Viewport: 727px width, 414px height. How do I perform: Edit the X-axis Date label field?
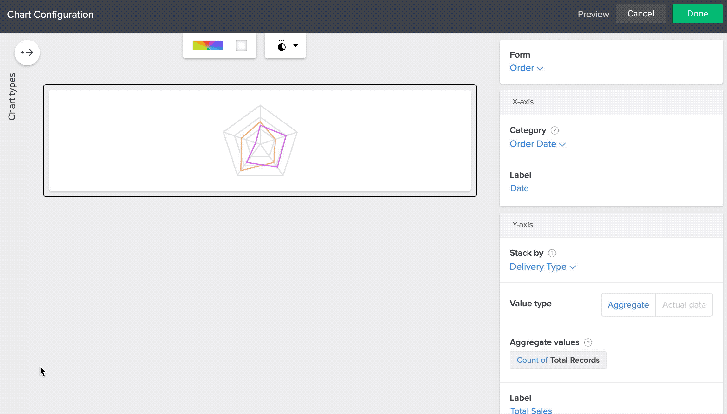[x=519, y=188]
